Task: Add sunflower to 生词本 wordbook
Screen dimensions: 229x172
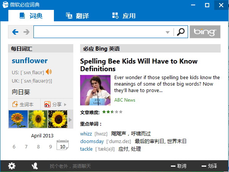Action: (x=23, y=104)
